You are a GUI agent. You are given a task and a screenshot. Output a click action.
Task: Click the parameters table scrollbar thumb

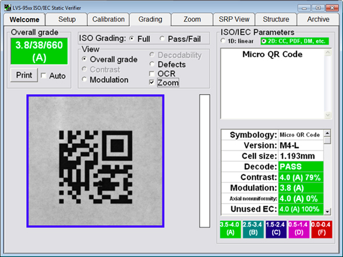coord(327,140)
